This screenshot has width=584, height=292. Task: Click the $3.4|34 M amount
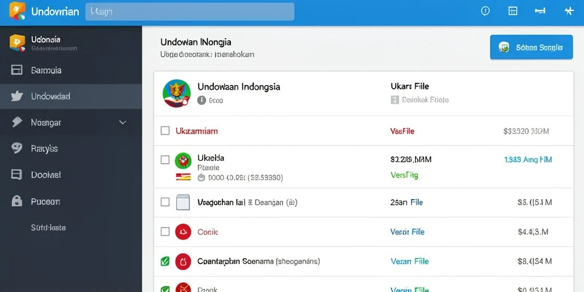[x=534, y=261]
